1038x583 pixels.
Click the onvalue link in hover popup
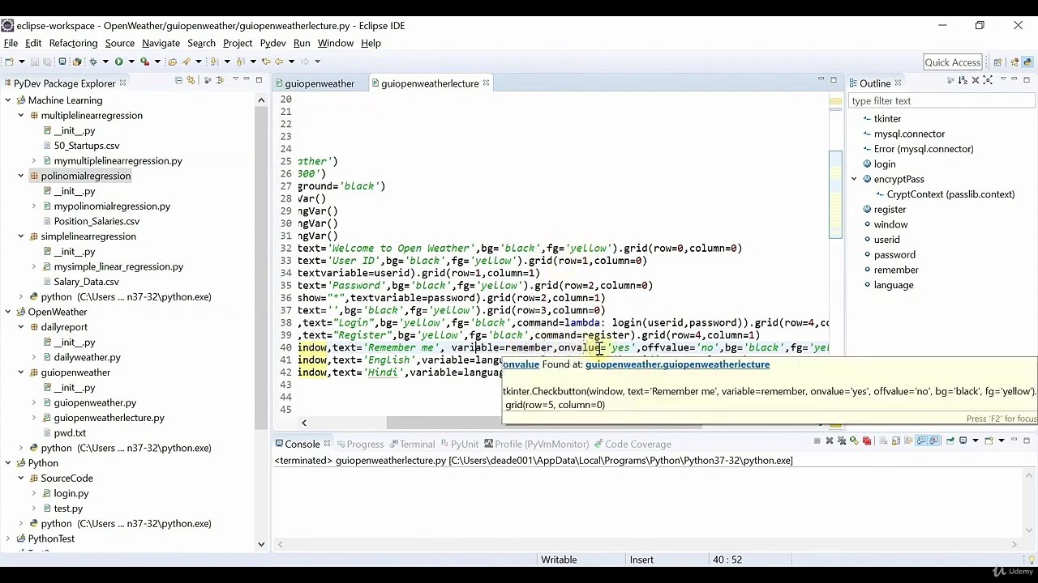coord(521,364)
